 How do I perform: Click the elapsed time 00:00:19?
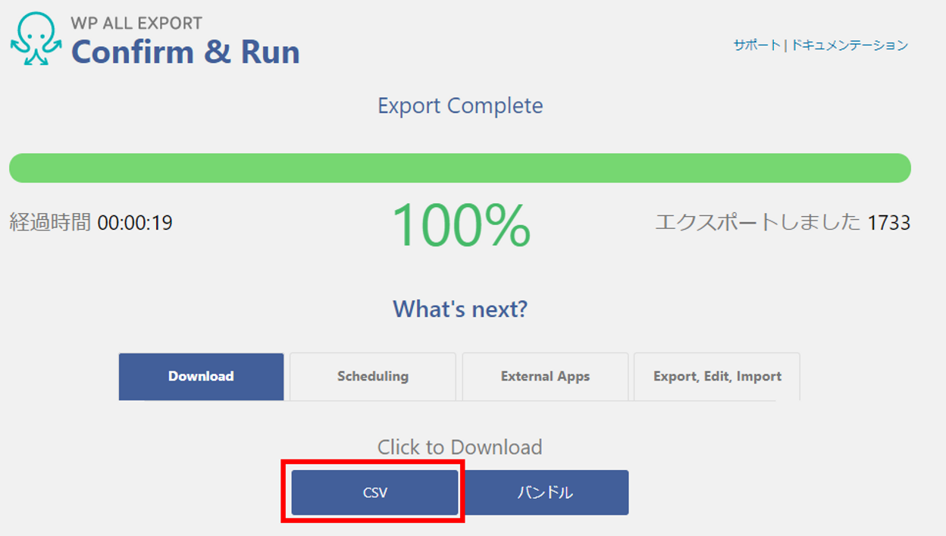pos(135,223)
